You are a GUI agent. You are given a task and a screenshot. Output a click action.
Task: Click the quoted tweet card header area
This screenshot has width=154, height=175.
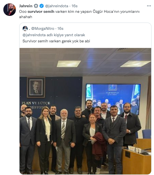coord(85,29)
